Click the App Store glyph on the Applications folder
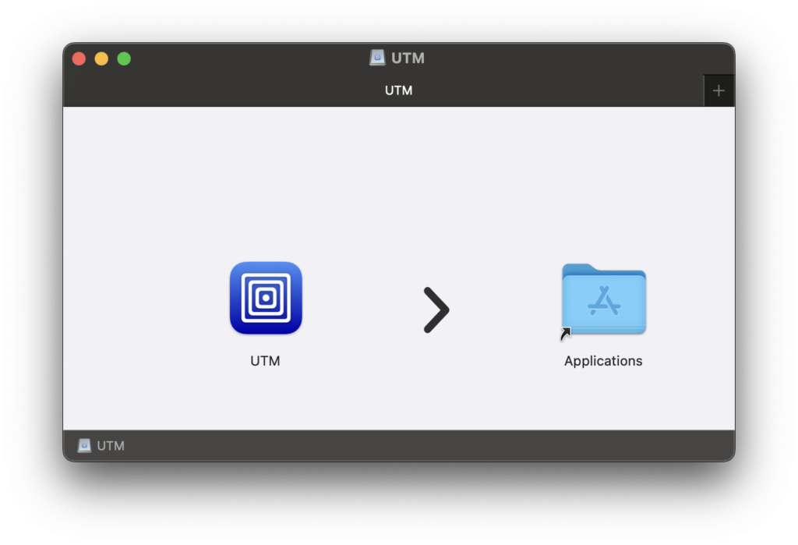This screenshot has height=545, width=798. [604, 300]
